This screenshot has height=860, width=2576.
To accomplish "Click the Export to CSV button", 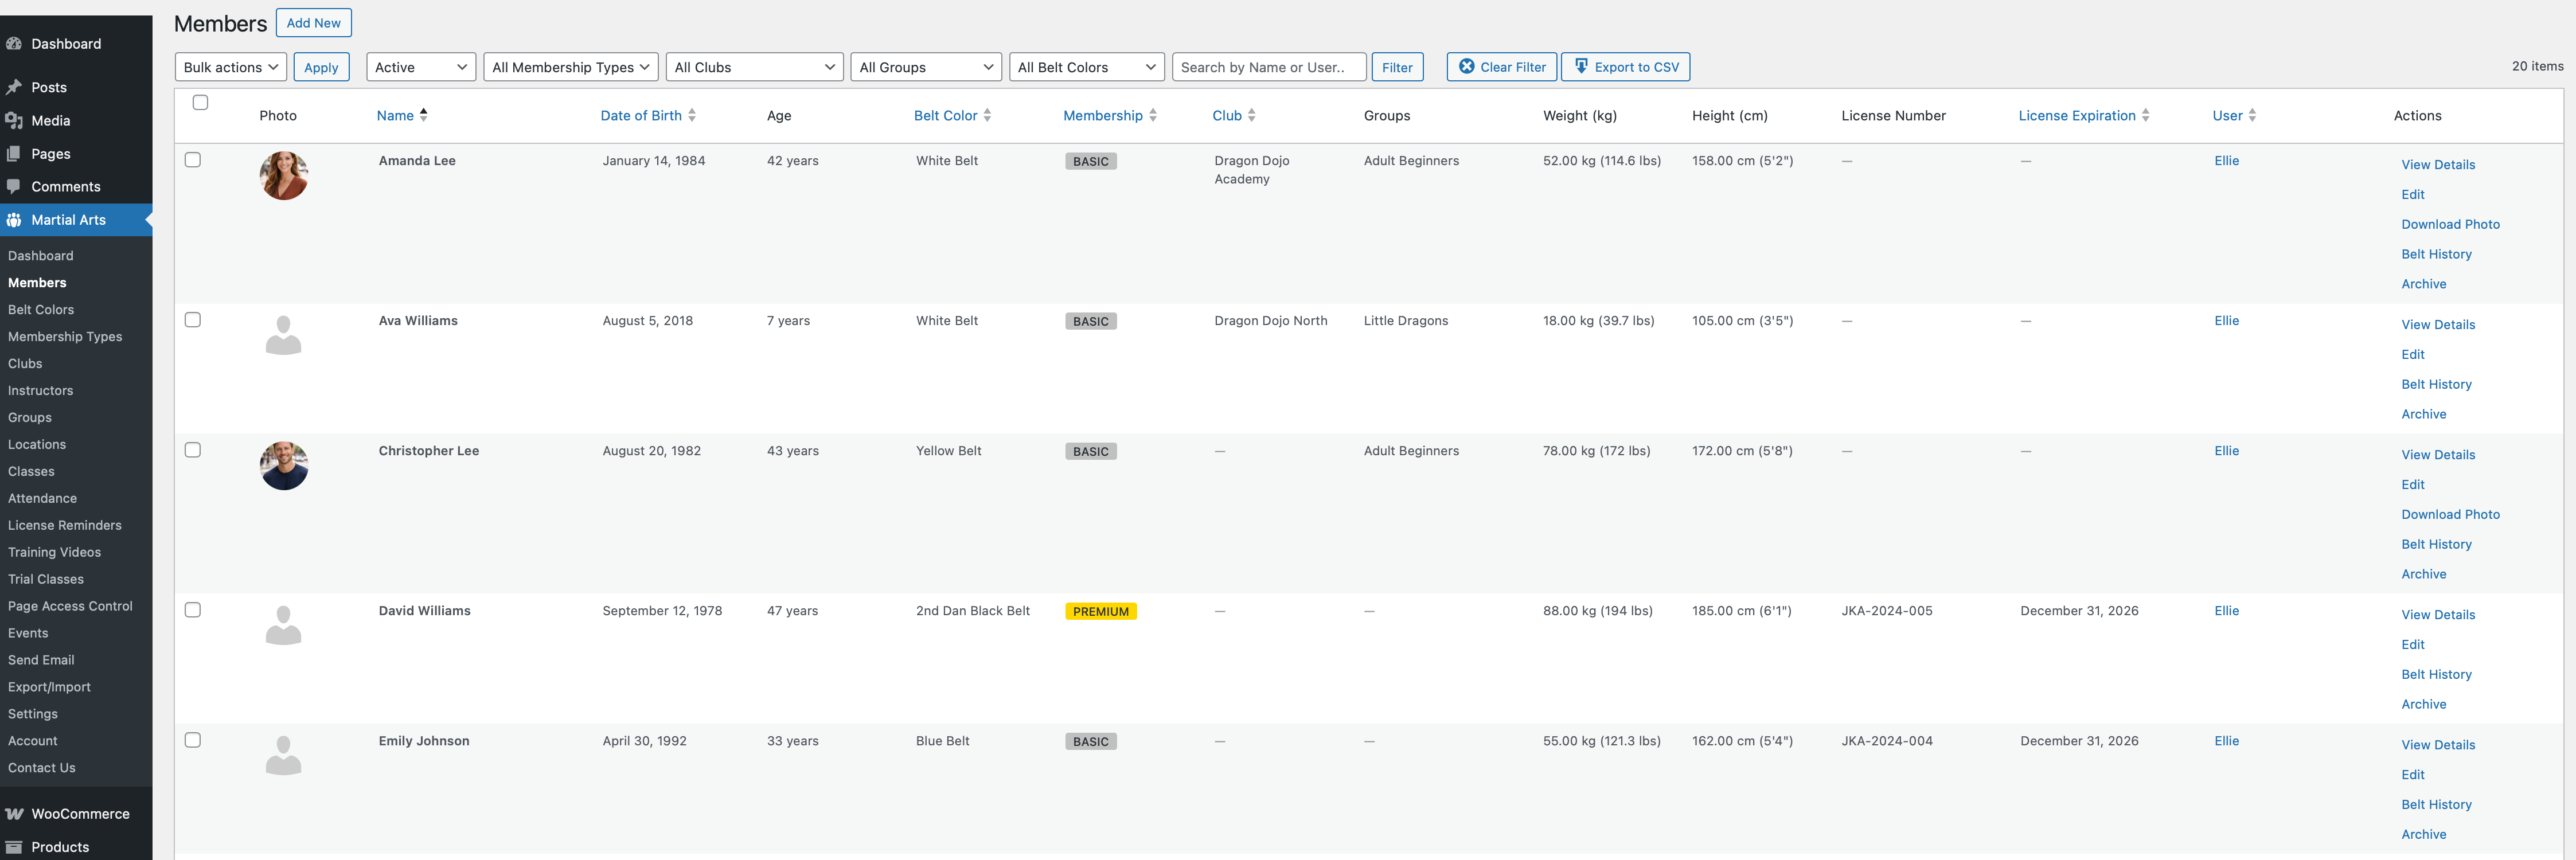I will (1625, 66).
